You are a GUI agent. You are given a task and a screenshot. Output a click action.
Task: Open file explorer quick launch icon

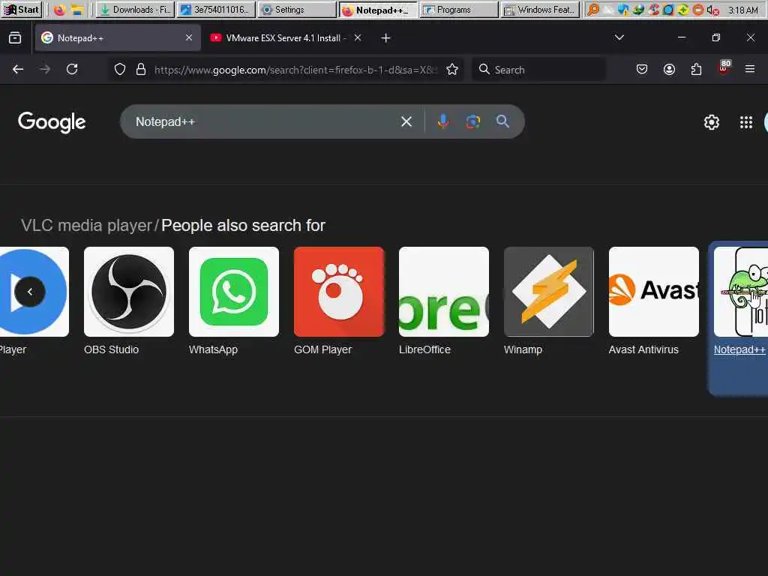click(x=77, y=10)
